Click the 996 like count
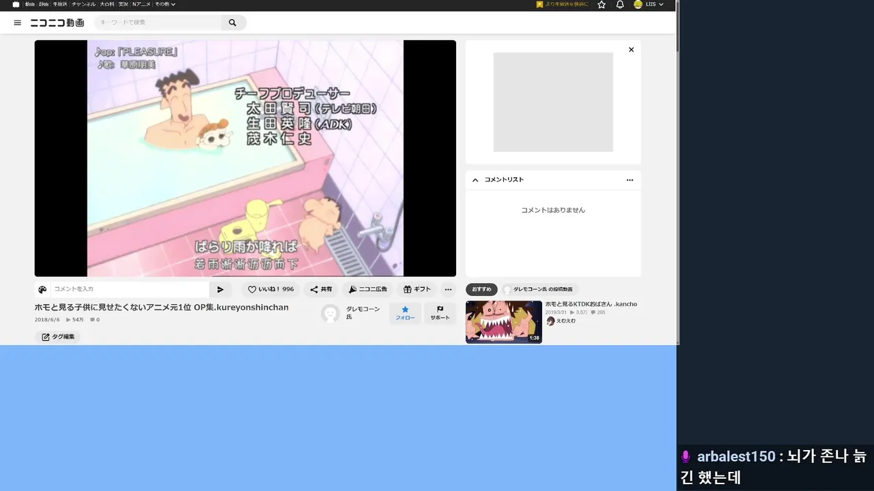Image resolution: width=874 pixels, height=491 pixels. point(287,289)
